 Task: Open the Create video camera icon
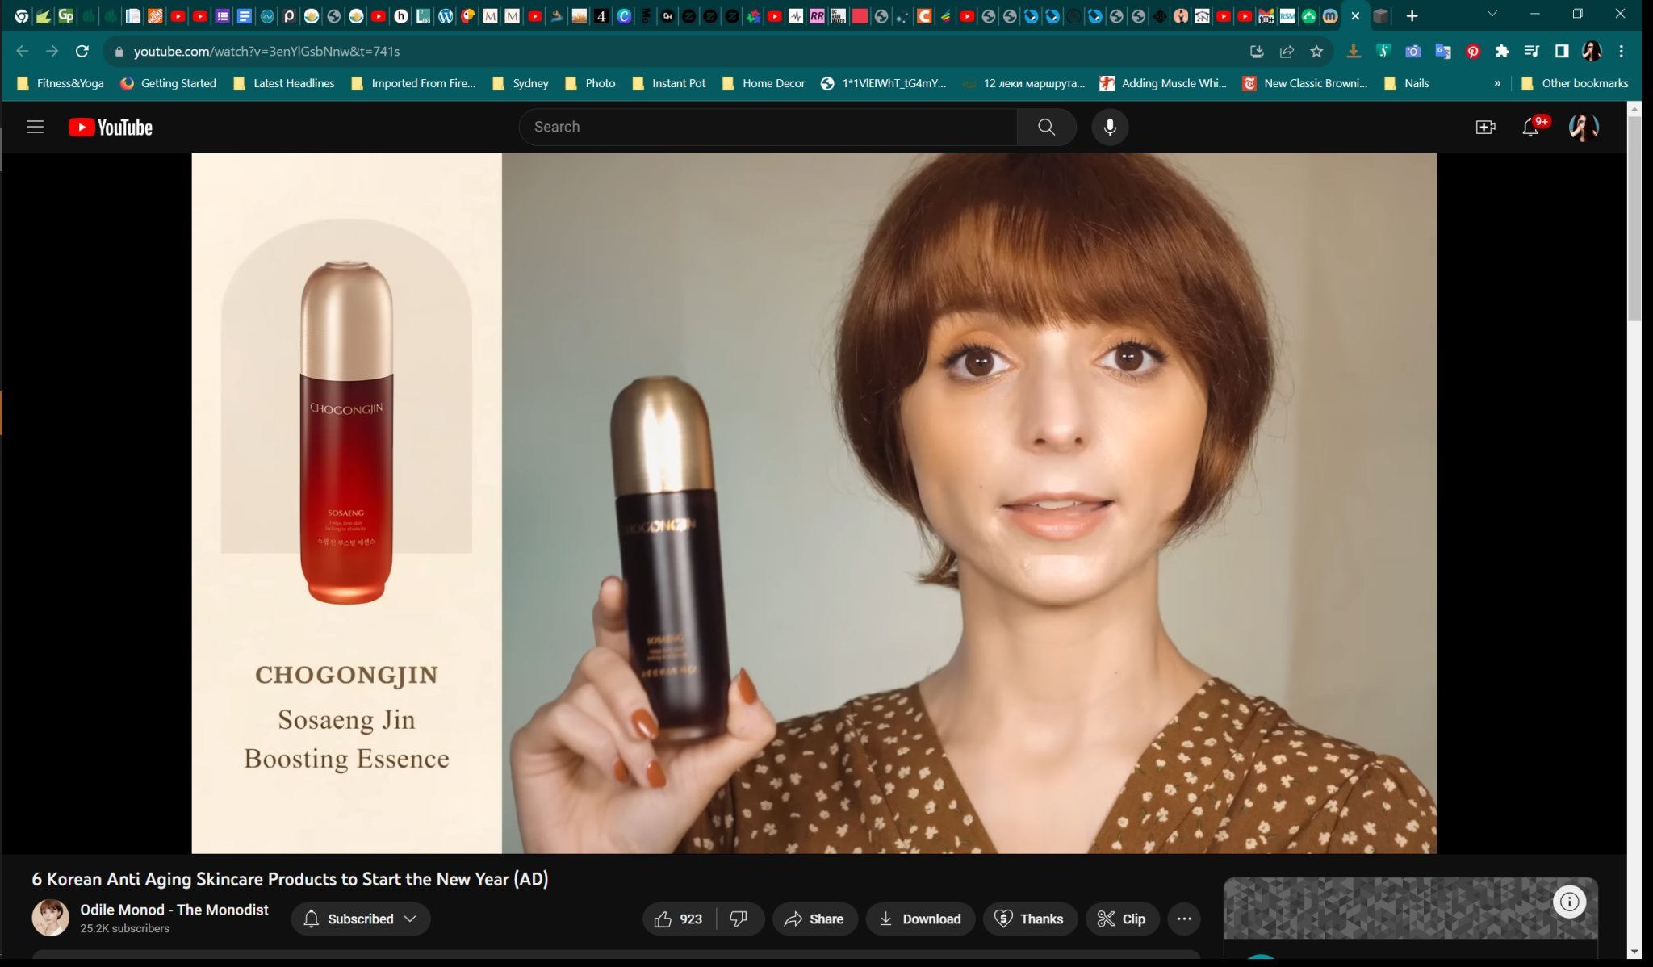click(x=1485, y=127)
